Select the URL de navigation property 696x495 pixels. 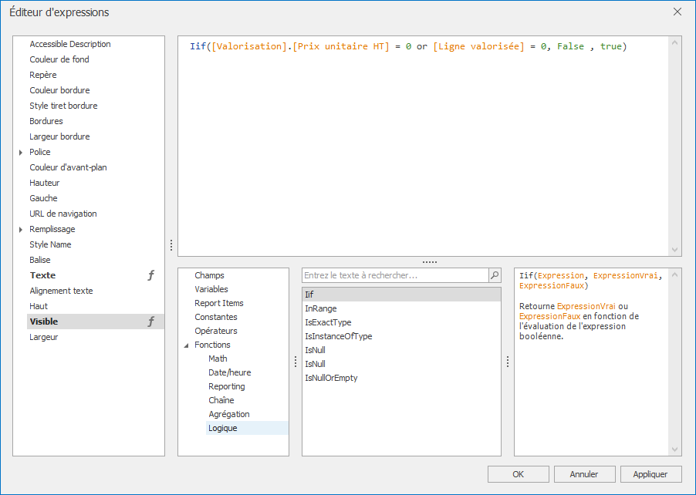tap(63, 214)
